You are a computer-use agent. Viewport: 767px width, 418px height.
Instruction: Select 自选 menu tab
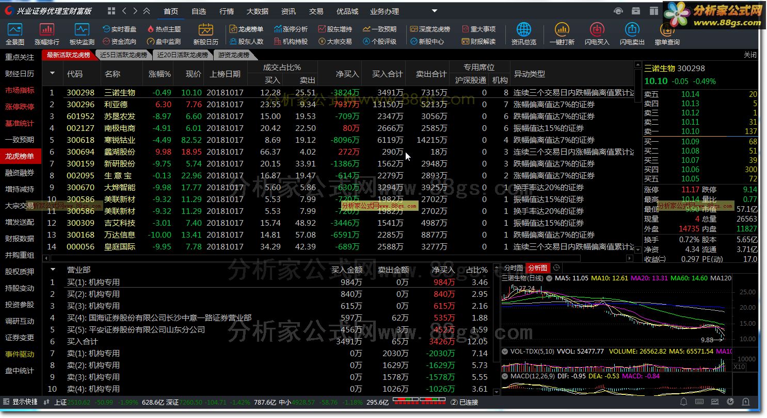pyautogui.click(x=199, y=11)
